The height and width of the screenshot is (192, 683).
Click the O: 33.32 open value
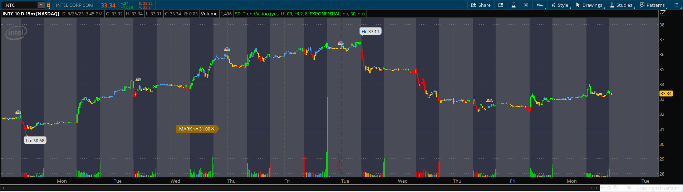coord(114,14)
